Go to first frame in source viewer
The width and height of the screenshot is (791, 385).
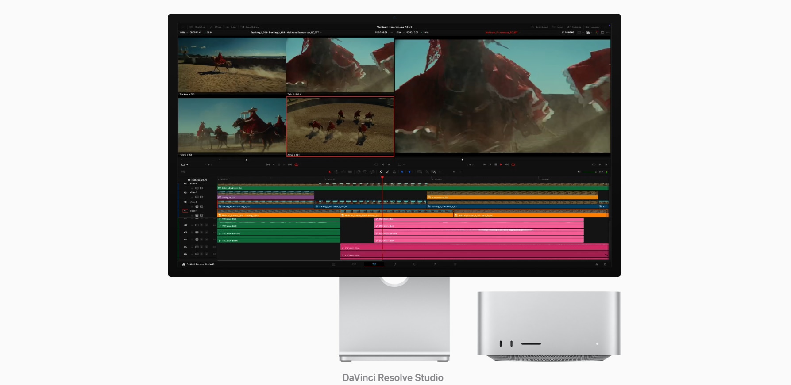tap(268, 164)
